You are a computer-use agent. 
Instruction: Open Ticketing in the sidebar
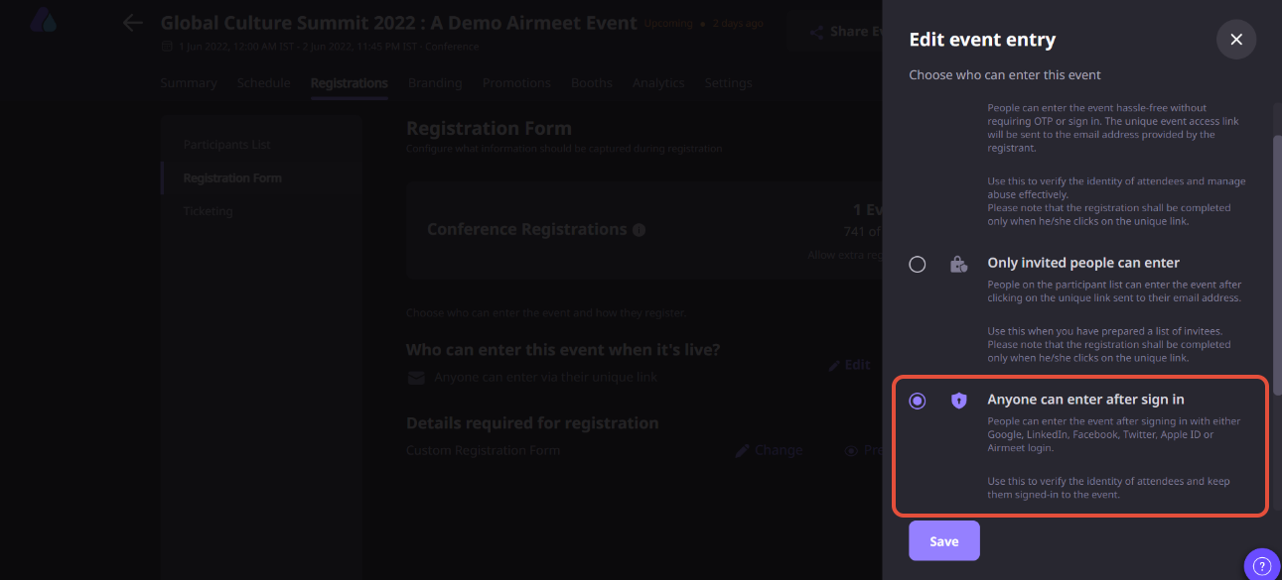(208, 211)
